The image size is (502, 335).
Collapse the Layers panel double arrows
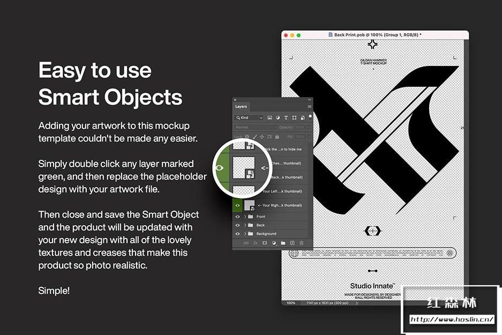click(309, 100)
